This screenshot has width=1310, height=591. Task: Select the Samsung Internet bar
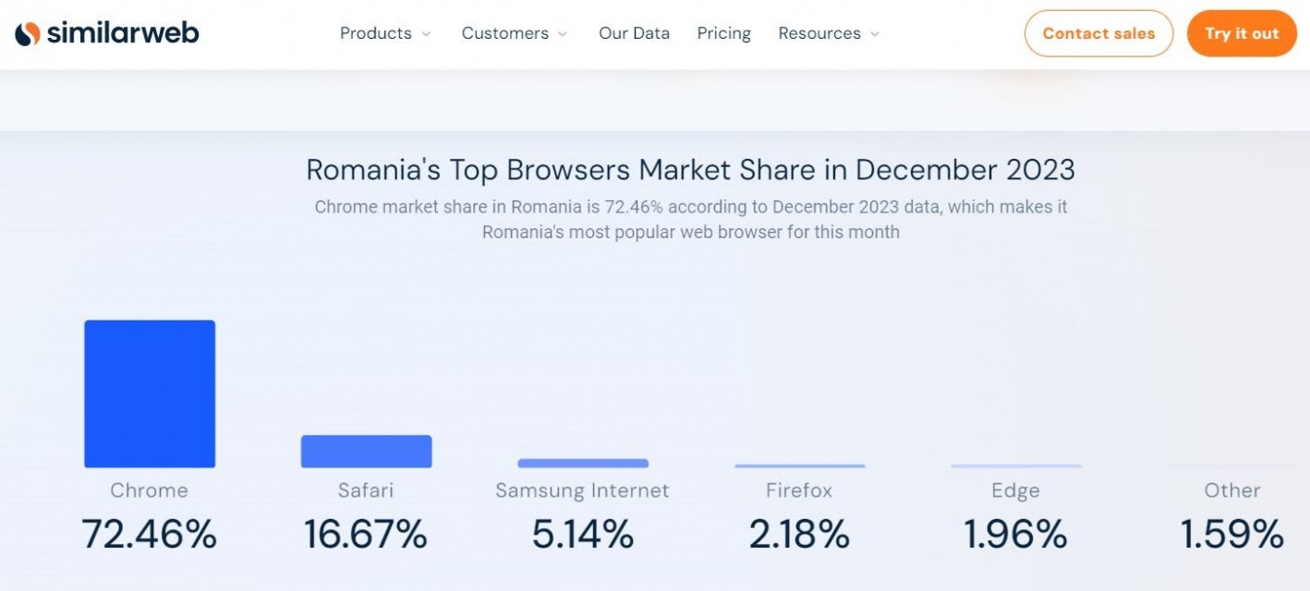tap(583, 464)
